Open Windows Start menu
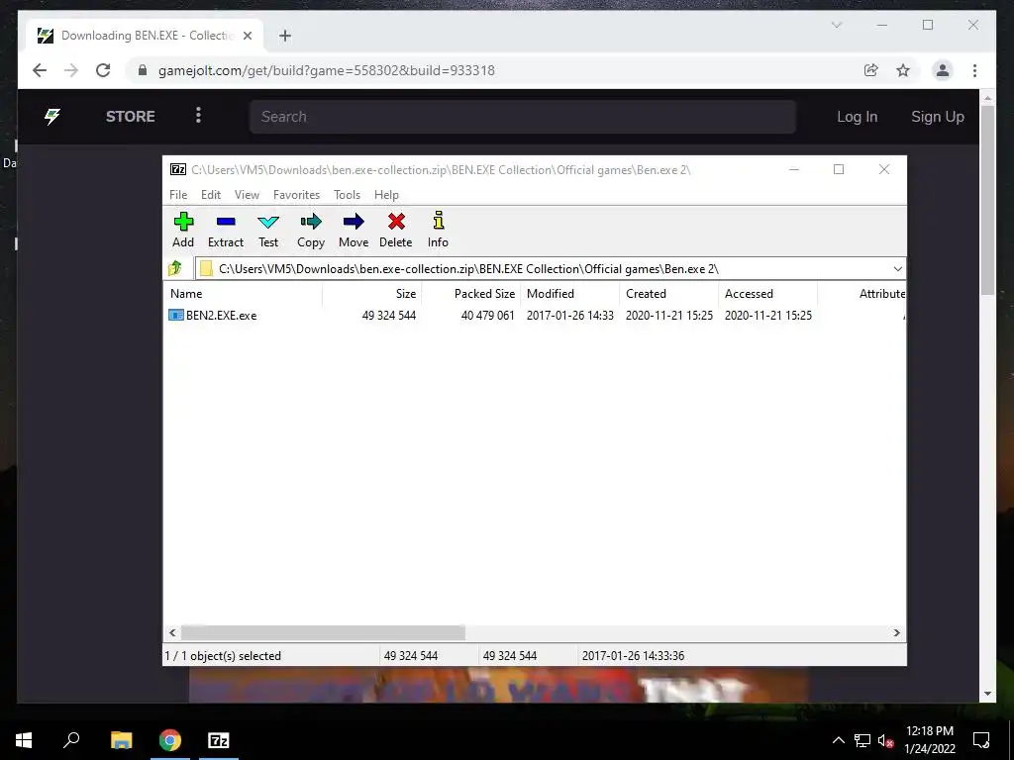Viewport: 1014px width, 760px height. (24, 740)
